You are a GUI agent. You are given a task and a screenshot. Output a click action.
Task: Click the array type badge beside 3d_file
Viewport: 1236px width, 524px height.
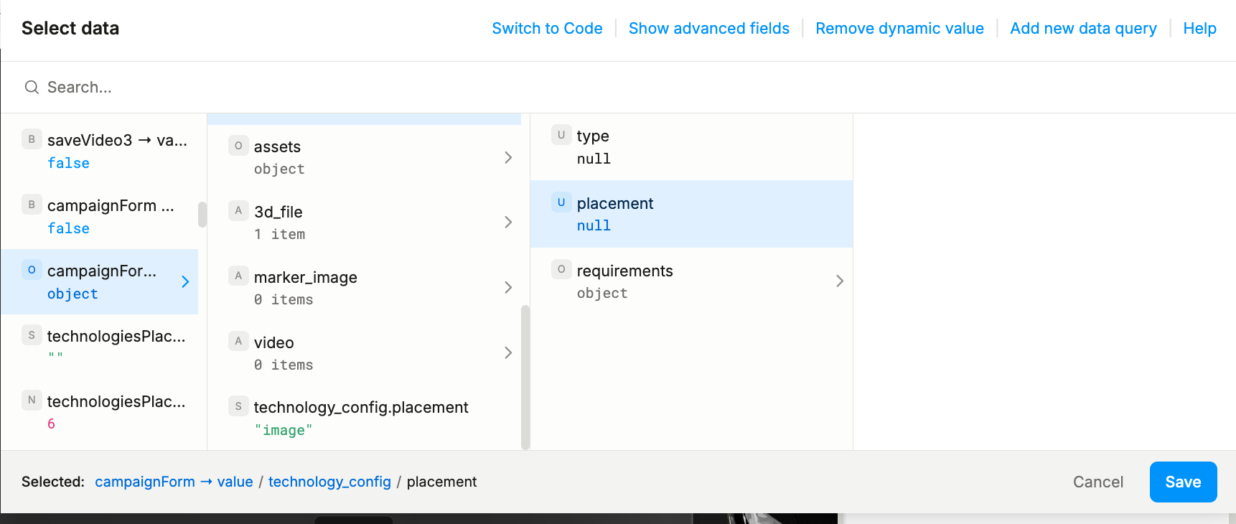coord(238,211)
